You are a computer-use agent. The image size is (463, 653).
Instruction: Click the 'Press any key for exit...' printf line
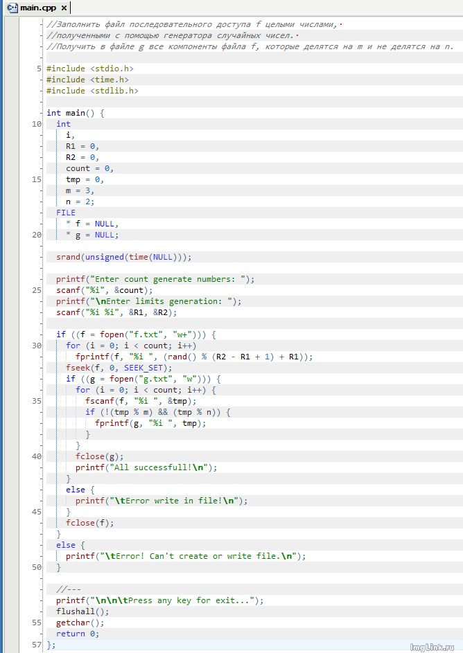coord(160,600)
